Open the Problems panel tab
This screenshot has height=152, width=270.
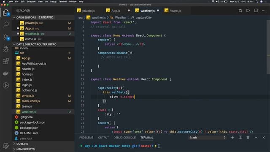click(86, 138)
